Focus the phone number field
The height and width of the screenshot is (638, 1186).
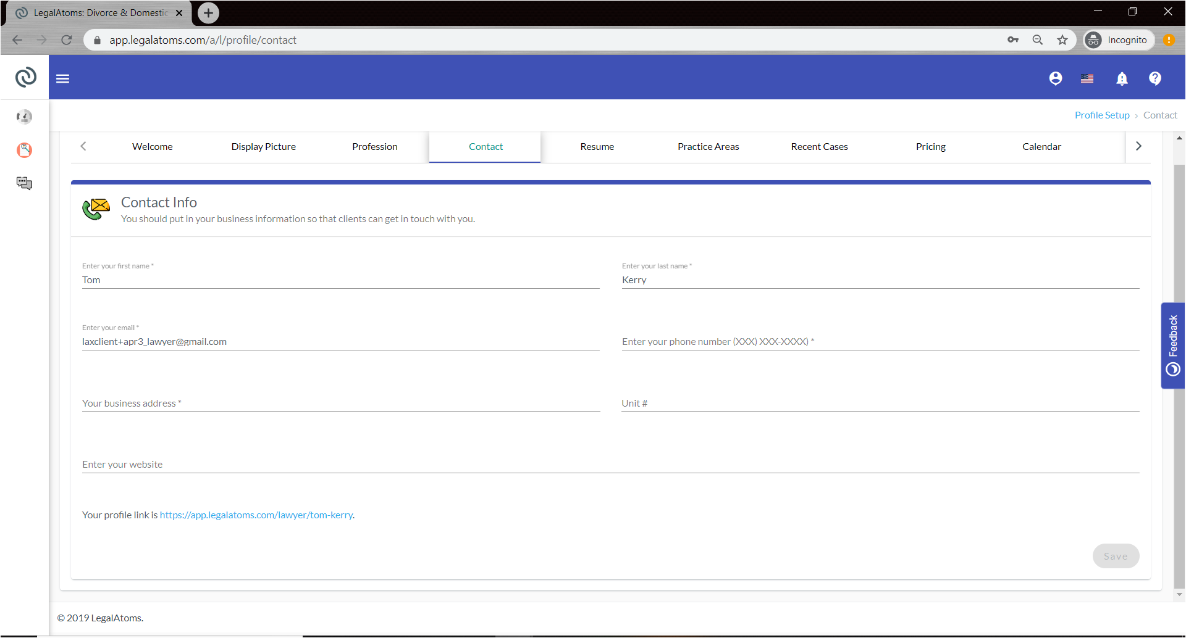880,342
